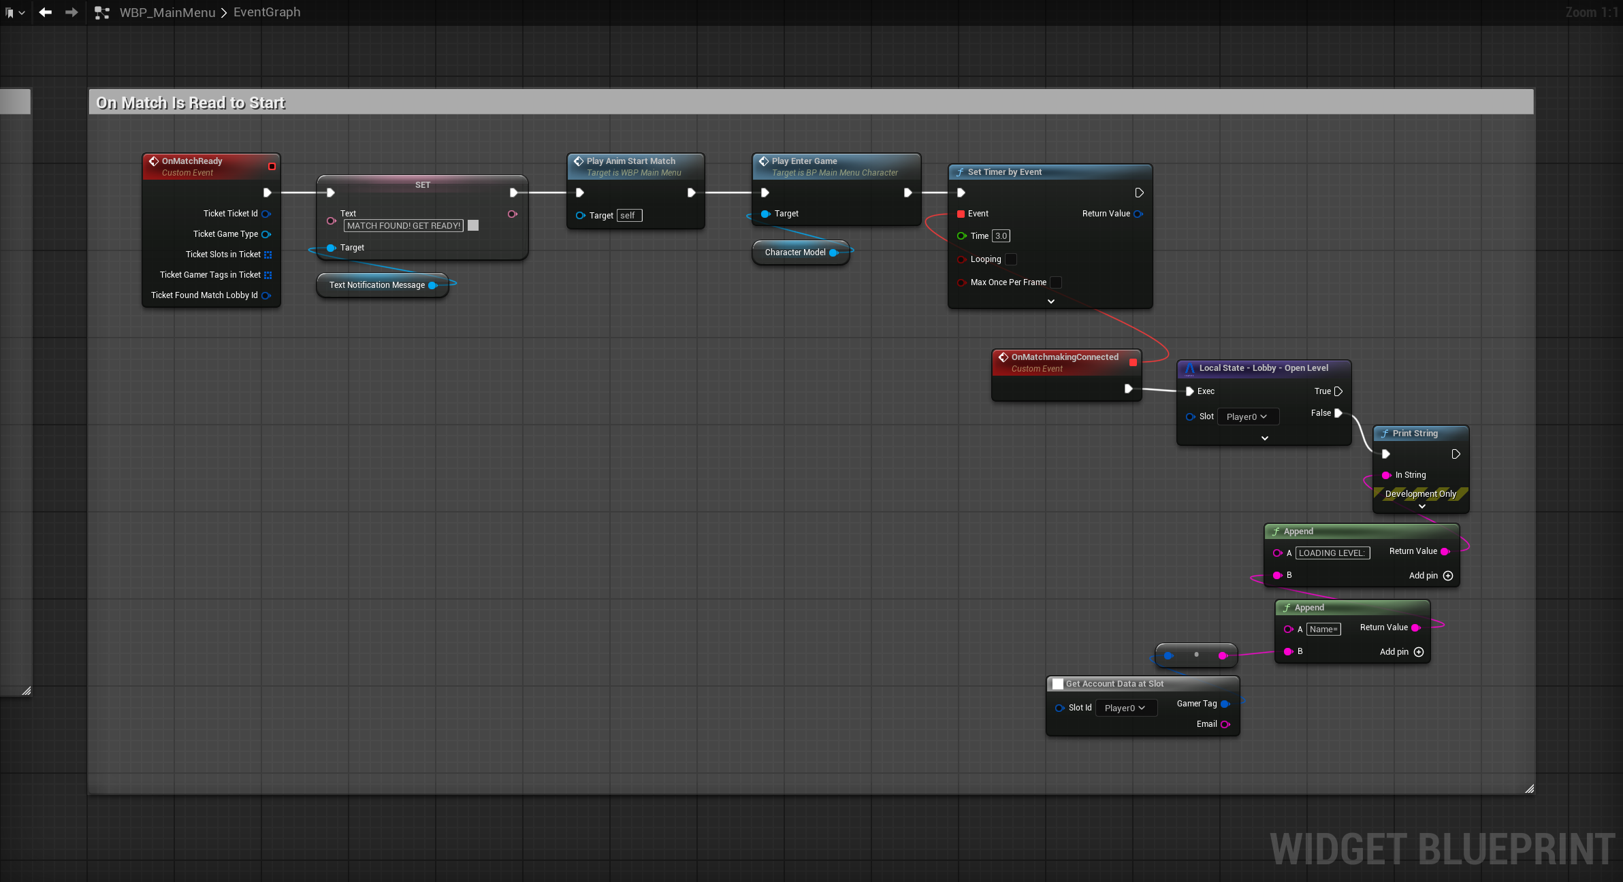This screenshot has width=1623, height=882.
Task: Open the bookmarks dropdown icon
Action: tap(14, 12)
